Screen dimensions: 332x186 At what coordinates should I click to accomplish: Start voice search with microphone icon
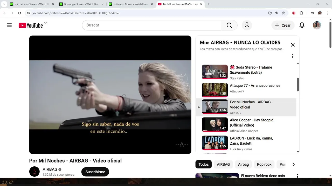click(x=247, y=25)
